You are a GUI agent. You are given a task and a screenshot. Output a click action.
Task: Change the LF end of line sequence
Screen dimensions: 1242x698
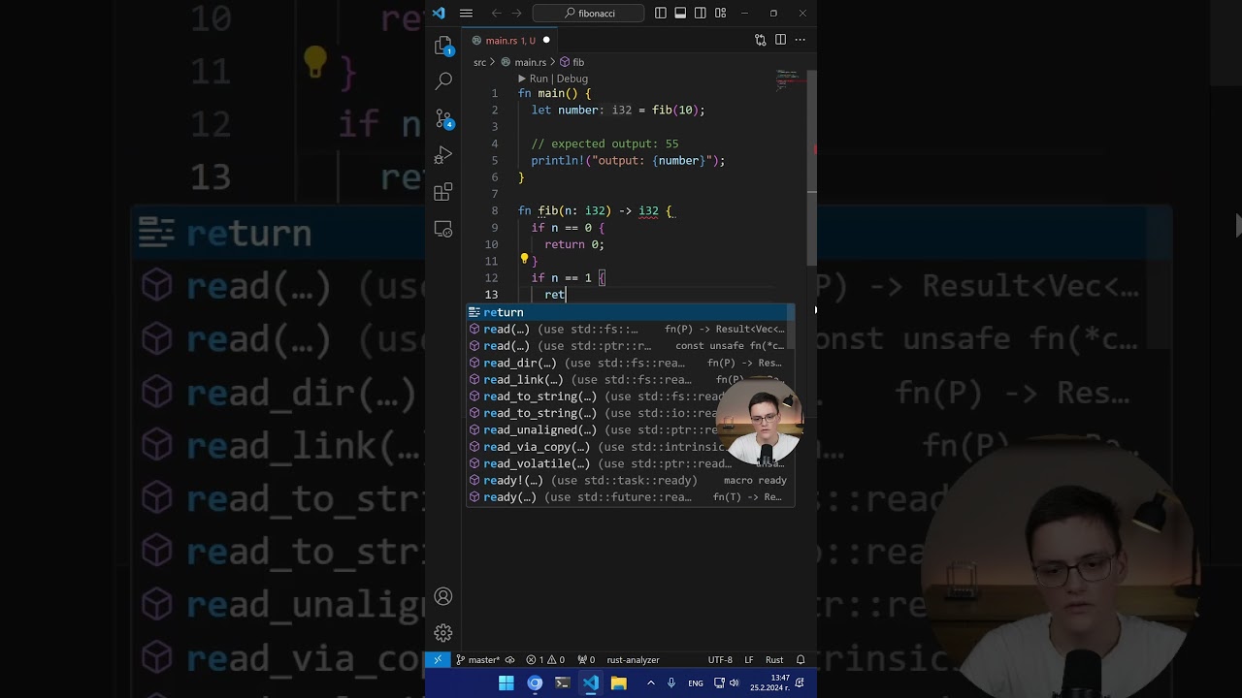click(749, 659)
